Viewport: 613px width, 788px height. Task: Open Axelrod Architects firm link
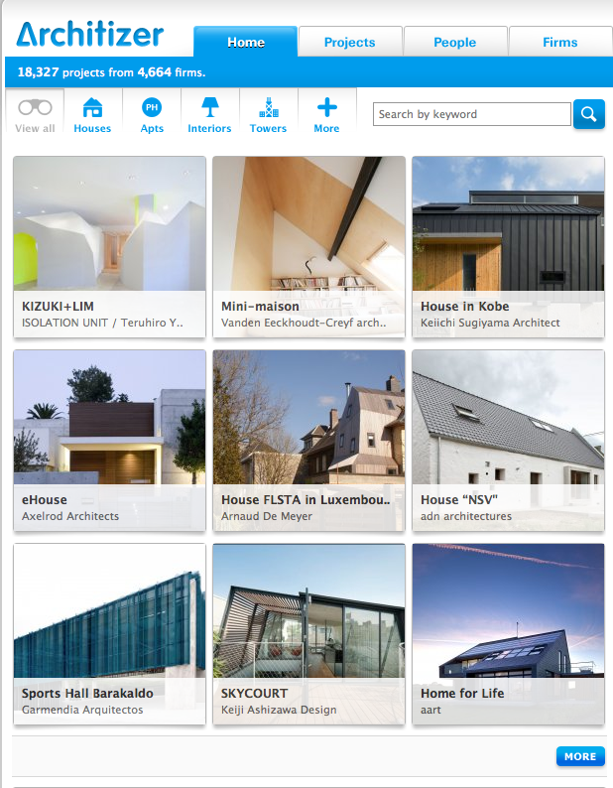click(70, 516)
